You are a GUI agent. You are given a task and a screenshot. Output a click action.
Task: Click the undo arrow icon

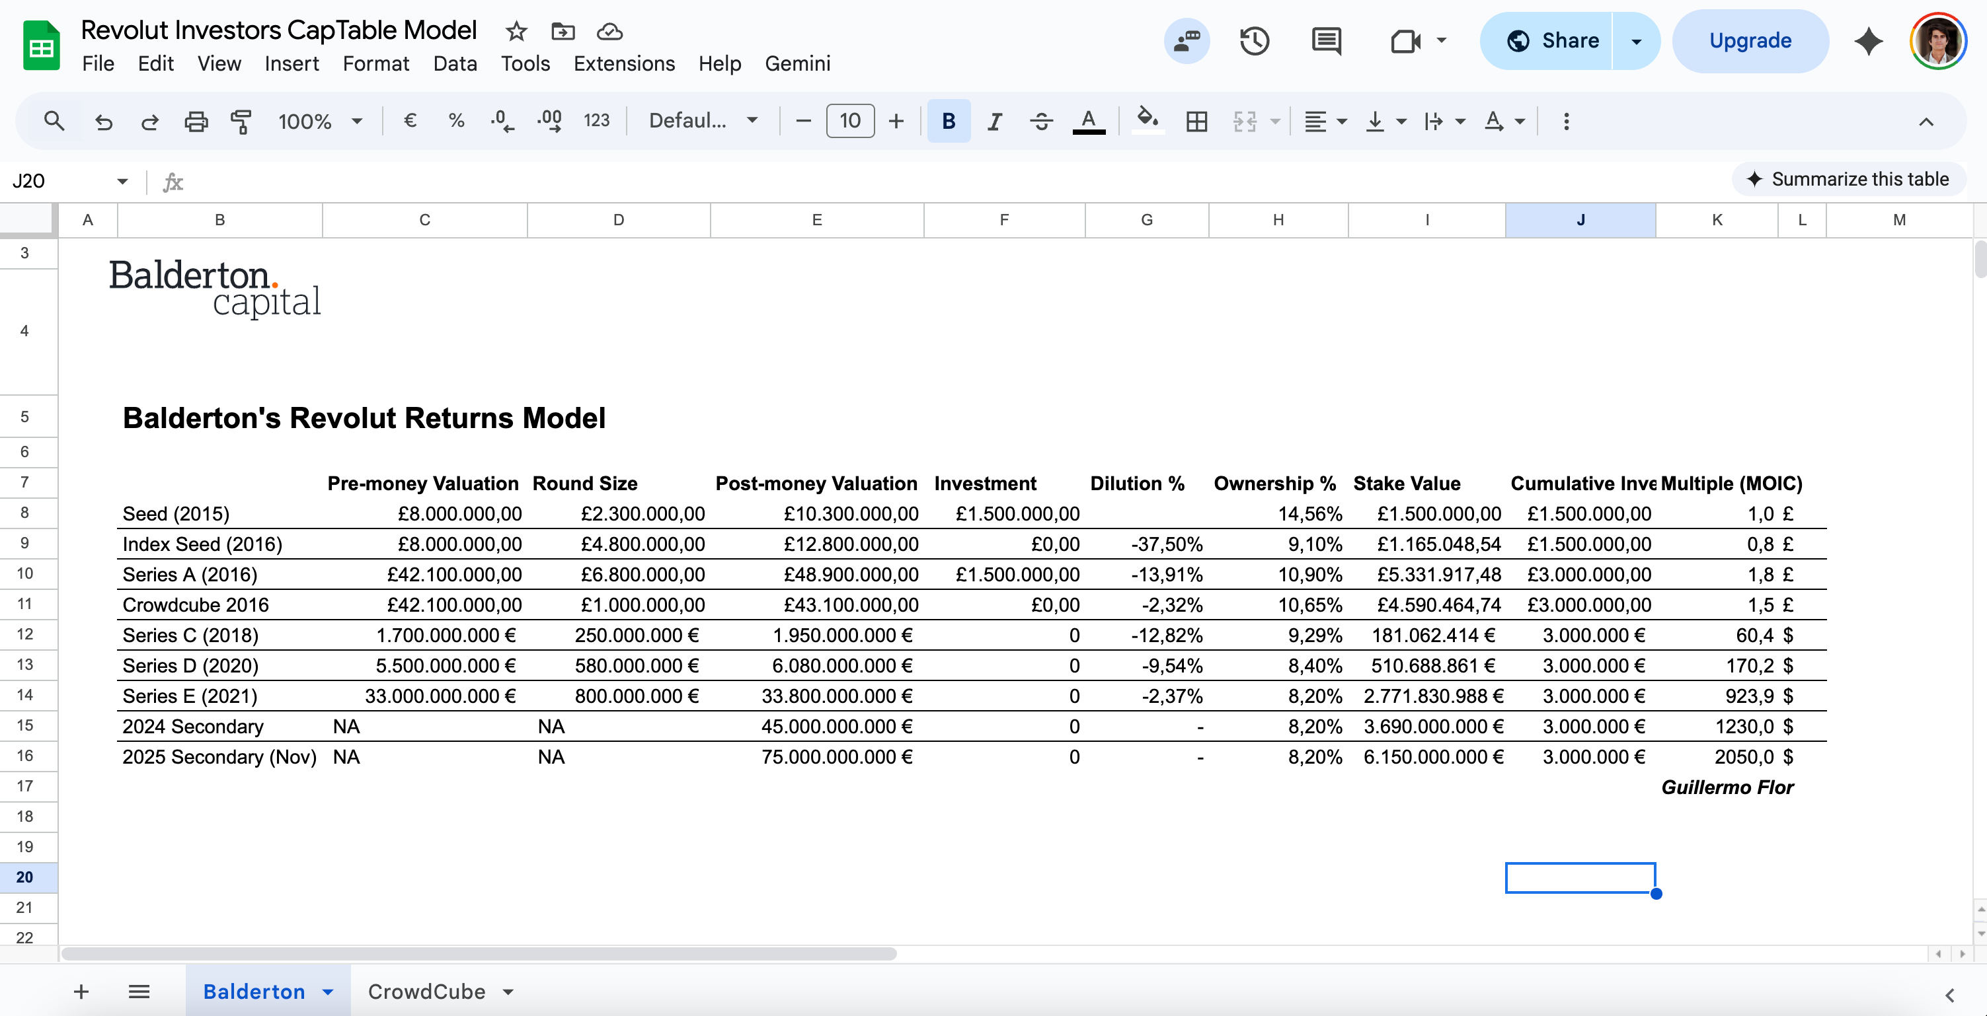103,121
